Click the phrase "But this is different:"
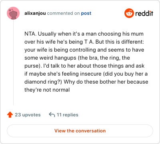 120,42
